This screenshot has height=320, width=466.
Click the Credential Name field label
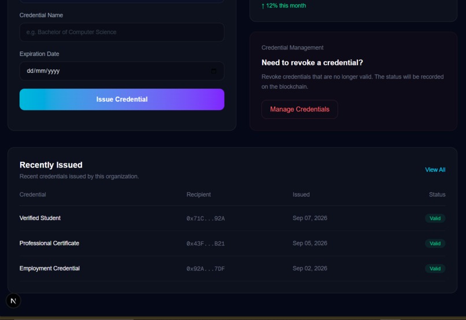[41, 15]
